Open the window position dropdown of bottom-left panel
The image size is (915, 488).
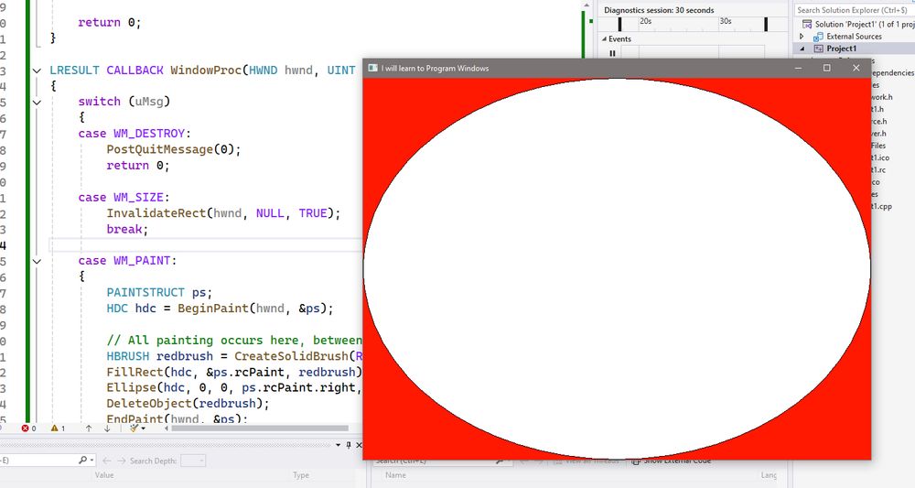tap(338, 445)
